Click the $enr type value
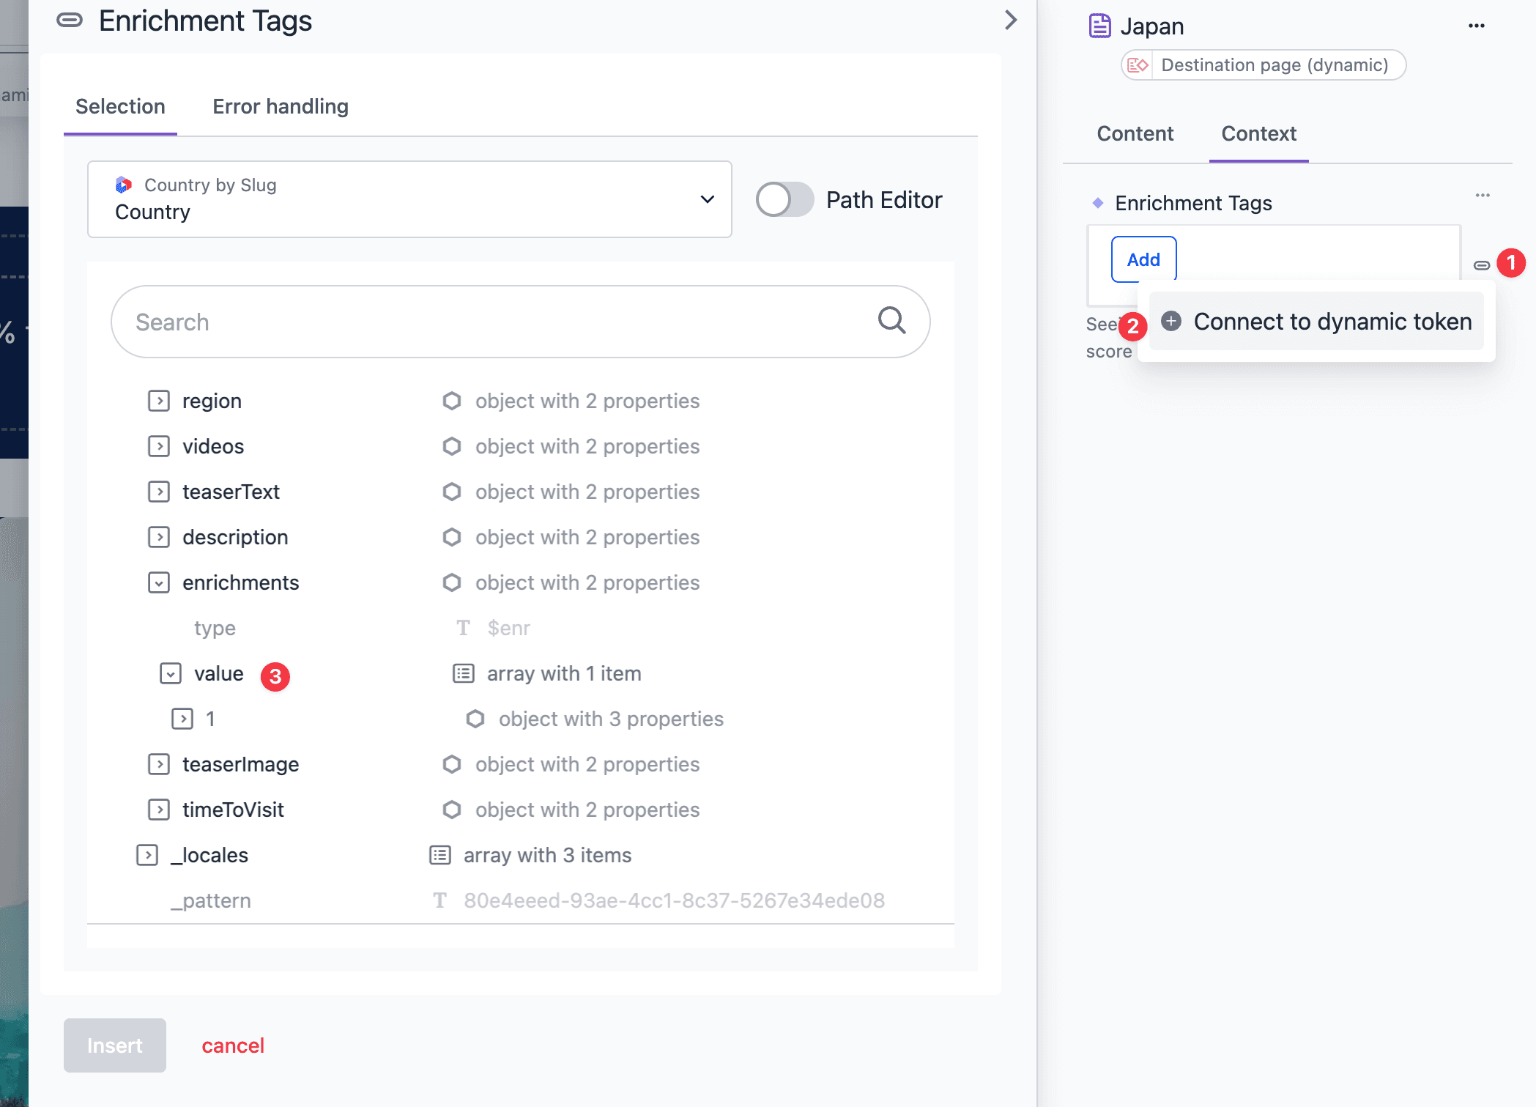Screen dimensions: 1536x1107 508,628
